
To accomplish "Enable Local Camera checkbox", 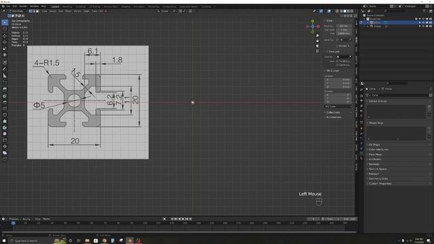I will coord(338,39).
